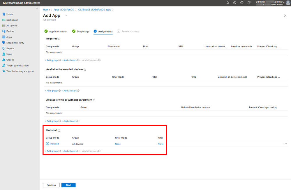Click the iOS/iPadOS apps breadcrumb
The image size is (291, 190).
(x=94, y=10)
